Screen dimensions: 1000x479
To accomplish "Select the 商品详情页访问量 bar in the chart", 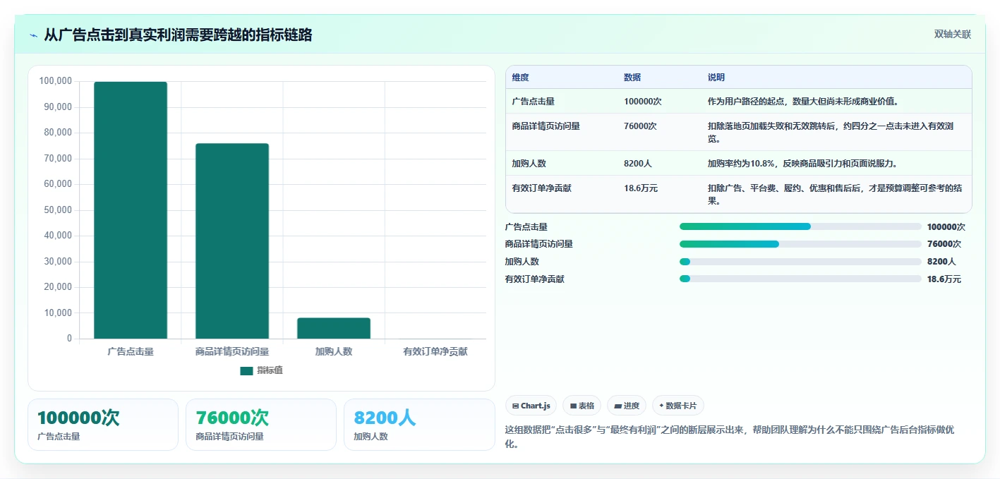I will [x=232, y=241].
